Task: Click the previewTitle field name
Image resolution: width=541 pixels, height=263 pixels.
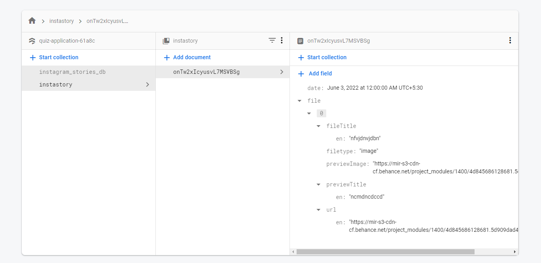Action: (346, 184)
